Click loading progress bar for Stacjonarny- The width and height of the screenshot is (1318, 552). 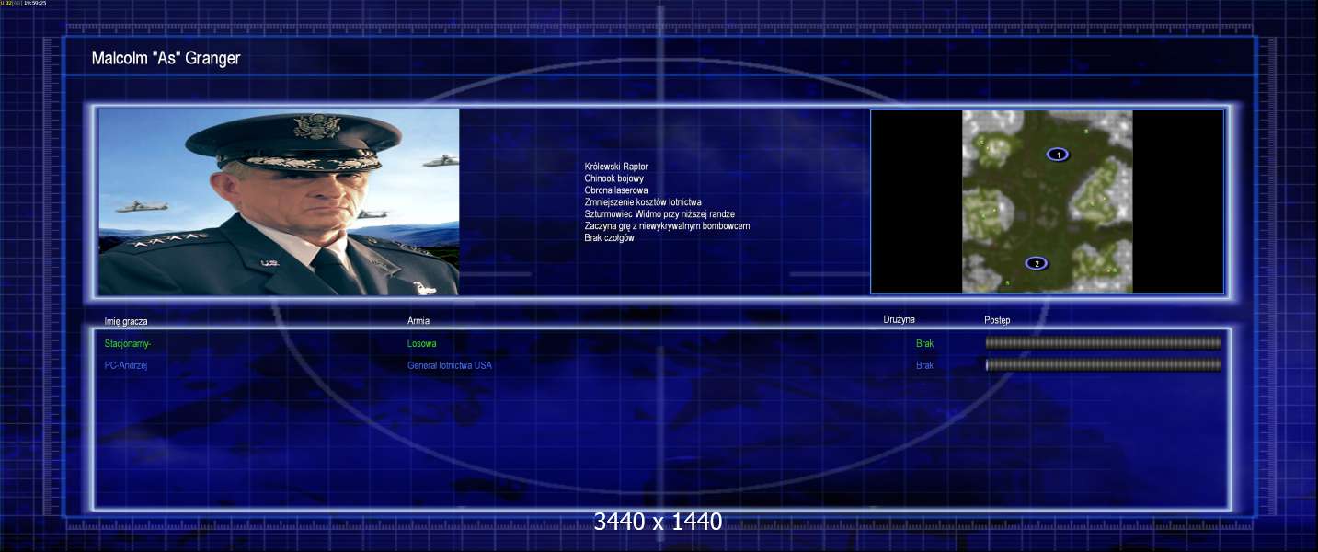[1104, 343]
